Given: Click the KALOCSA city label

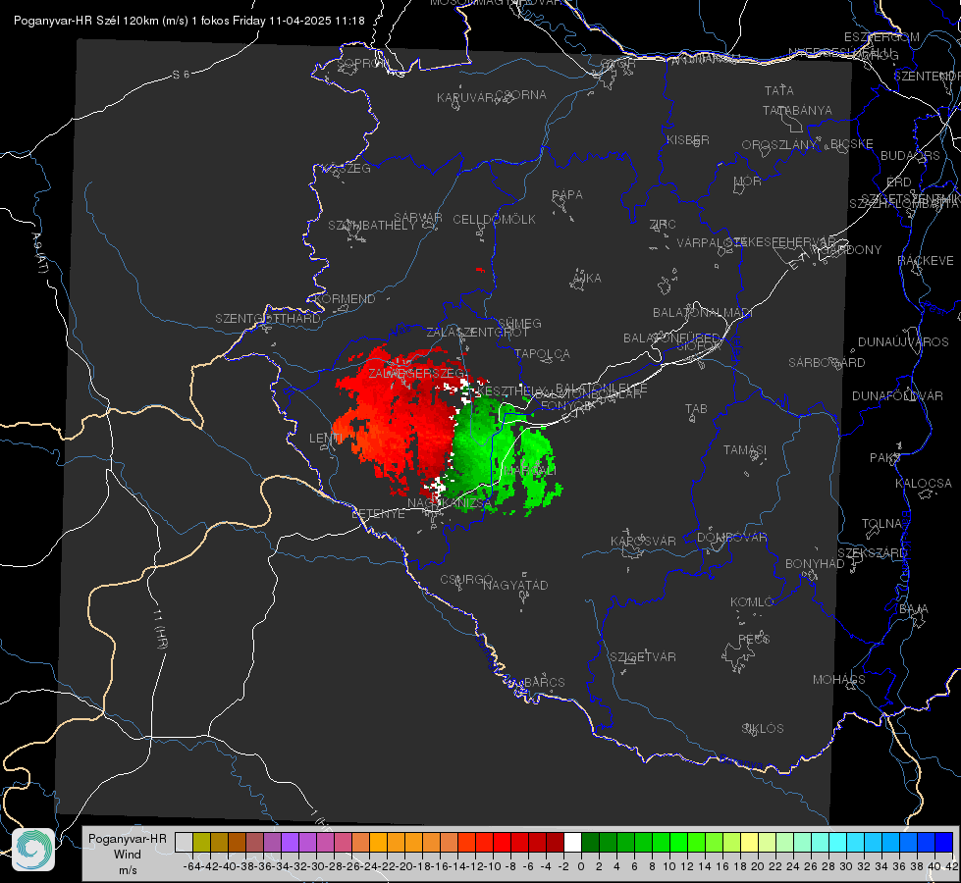Looking at the screenshot, I should (923, 484).
